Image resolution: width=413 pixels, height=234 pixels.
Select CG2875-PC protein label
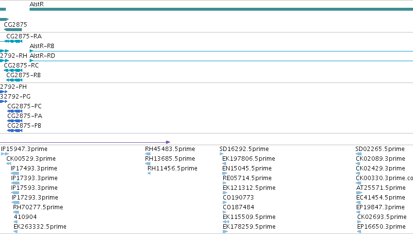24,106
